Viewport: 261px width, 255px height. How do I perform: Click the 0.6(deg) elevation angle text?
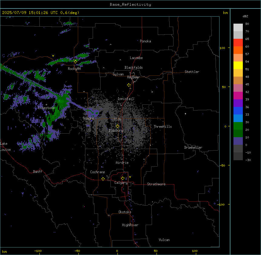[x=70, y=13]
